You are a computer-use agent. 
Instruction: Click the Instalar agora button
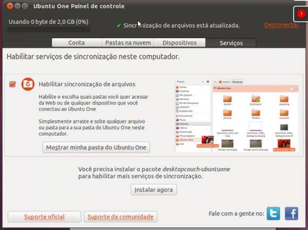pyautogui.click(x=153, y=190)
